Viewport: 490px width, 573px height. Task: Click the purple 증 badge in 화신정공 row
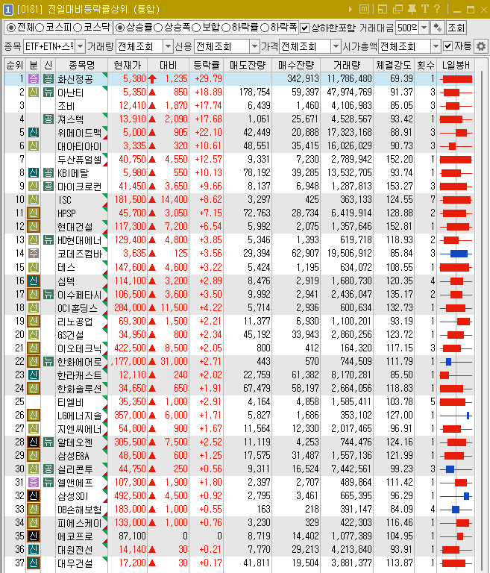tap(34, 78)
